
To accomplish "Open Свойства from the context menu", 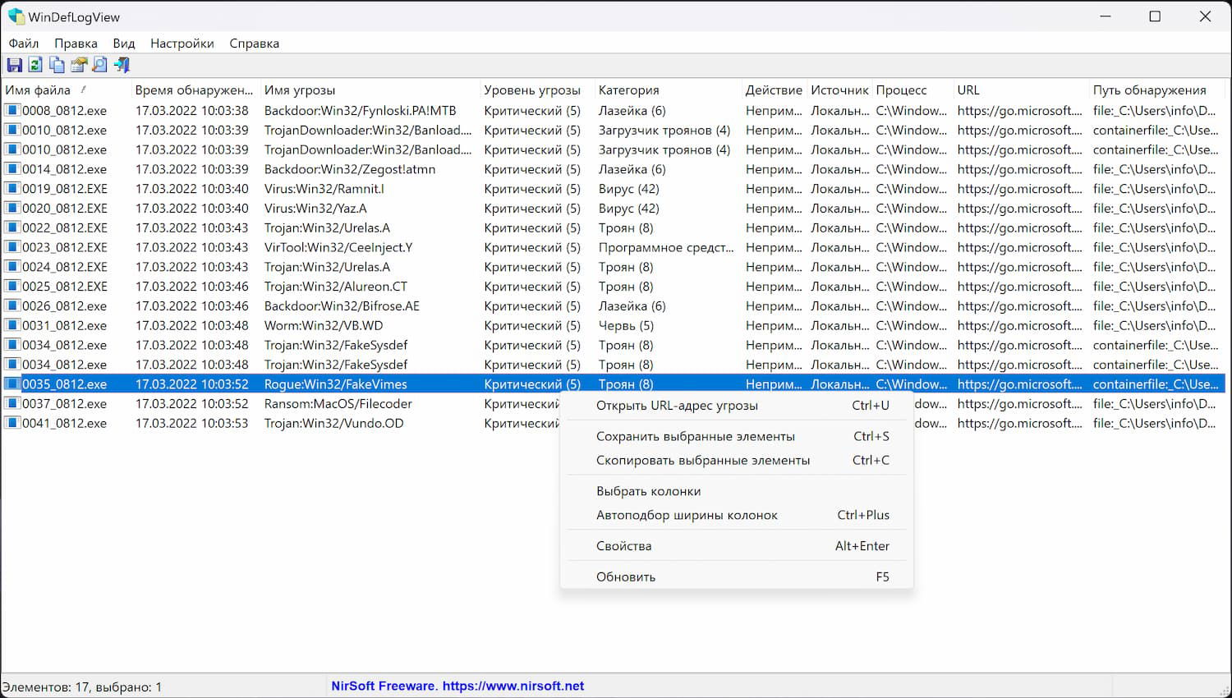I will (737, 546).
